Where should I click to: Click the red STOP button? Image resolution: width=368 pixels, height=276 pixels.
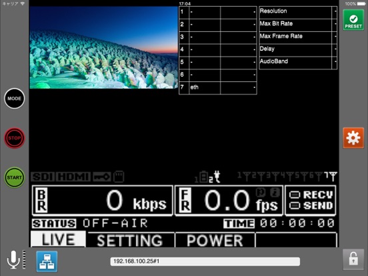(x=14, y=138)
